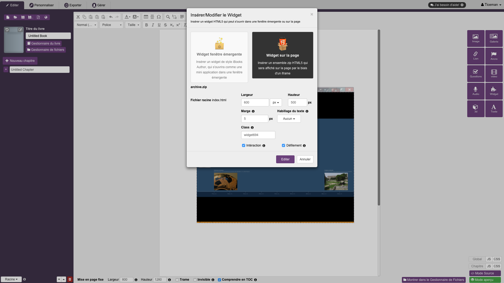The height and width of the screenshot is (283, 504).
Task: Apply subscript formatting
Action: (172, 25)
